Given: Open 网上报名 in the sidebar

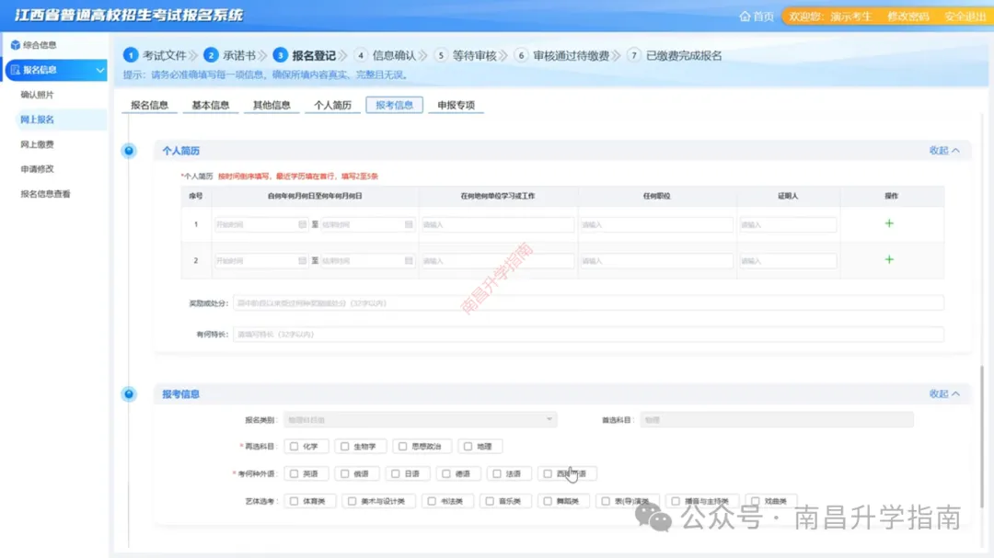Looking at the screenshot, I should (x=38, y=120).
